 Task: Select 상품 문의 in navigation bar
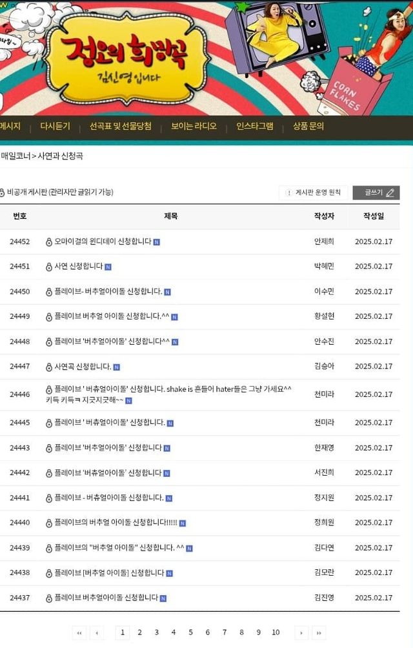coord(308,127)
